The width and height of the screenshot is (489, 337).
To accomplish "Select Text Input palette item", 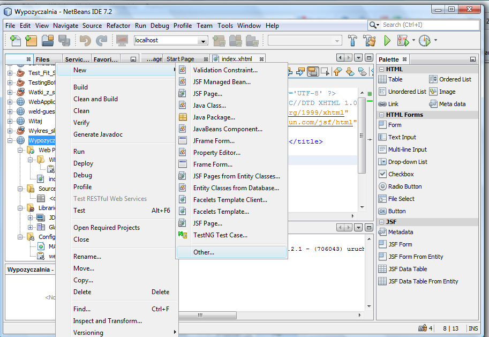I will [x=397, y=137].
